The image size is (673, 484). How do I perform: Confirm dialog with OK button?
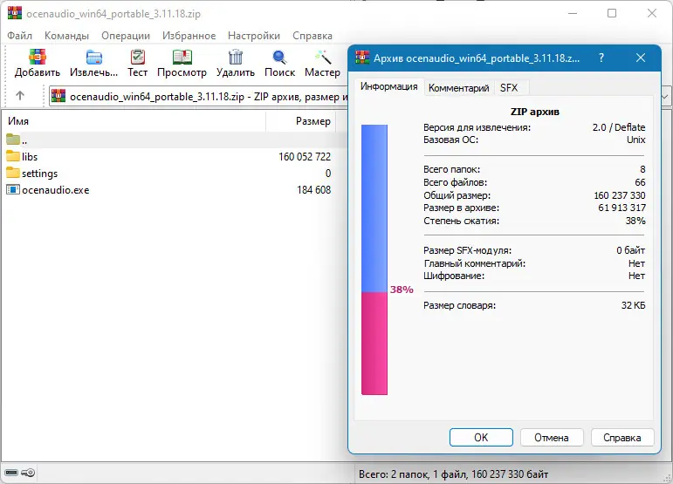point(481,437)
